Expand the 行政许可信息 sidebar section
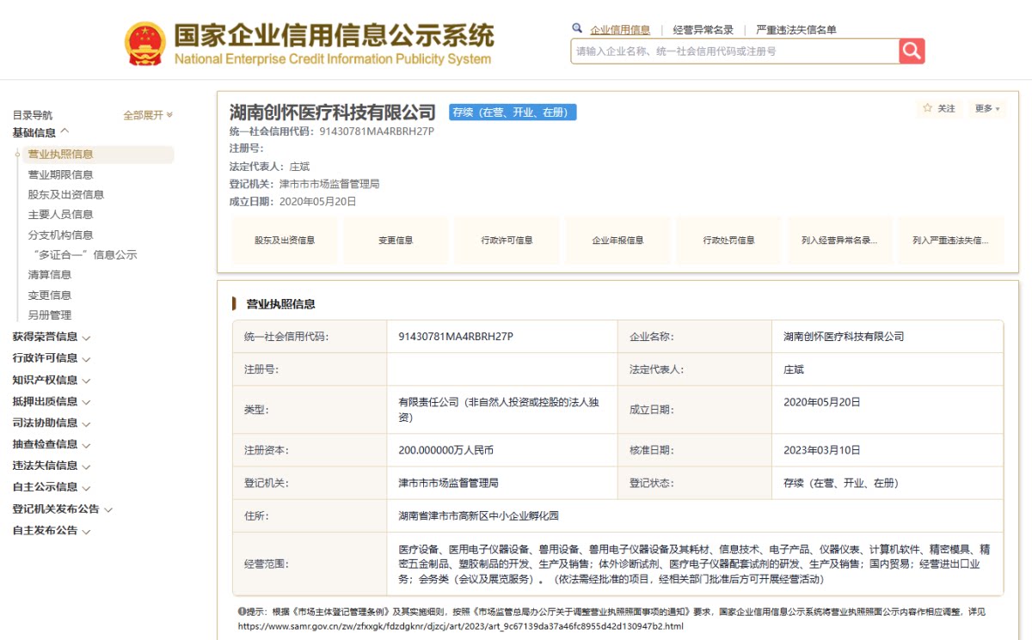Screen dimensions: 1032x640 52,358
